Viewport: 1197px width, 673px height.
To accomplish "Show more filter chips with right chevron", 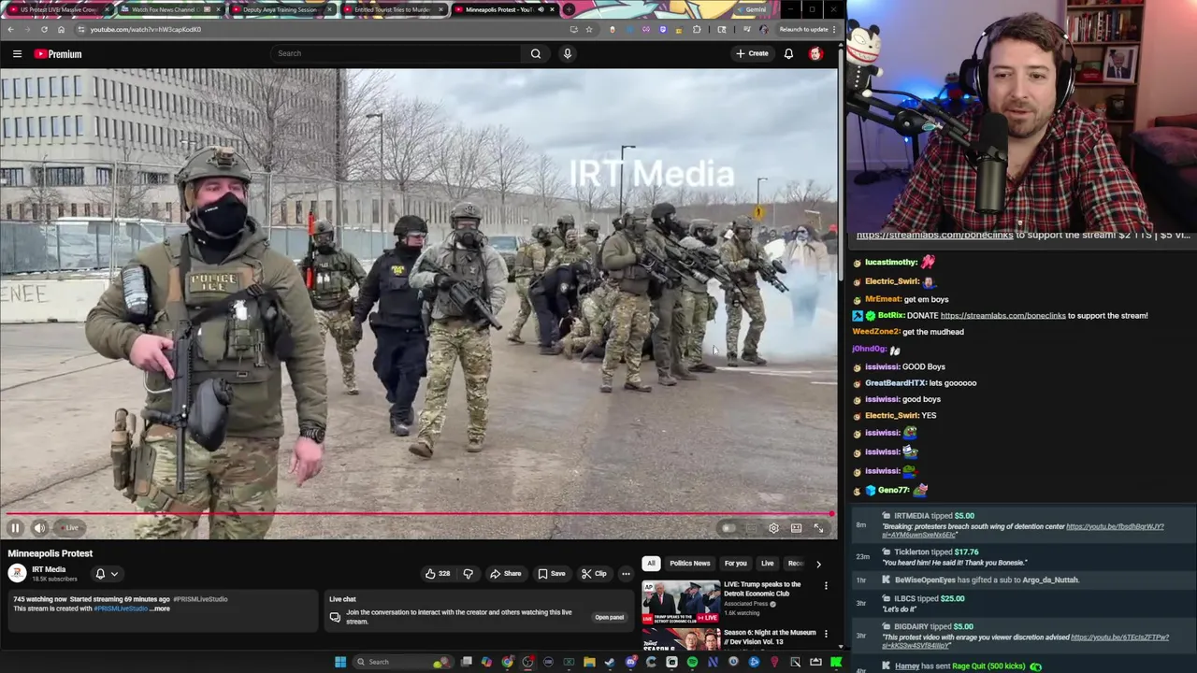I will [x=818, y=564].
